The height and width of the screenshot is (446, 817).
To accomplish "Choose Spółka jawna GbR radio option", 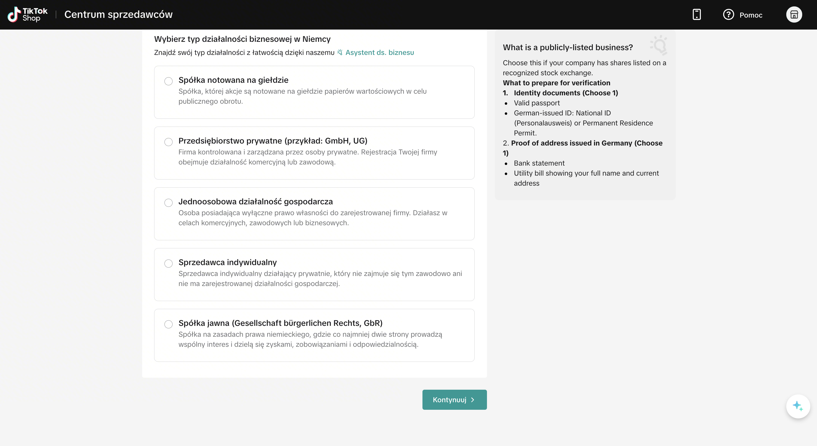I will pyautogui.click(x=168, y=324).
